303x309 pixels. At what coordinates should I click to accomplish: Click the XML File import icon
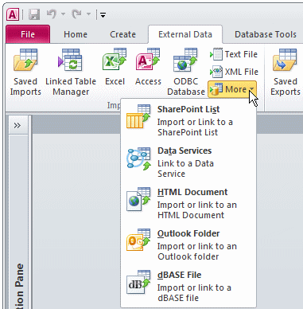coord(216,72)
